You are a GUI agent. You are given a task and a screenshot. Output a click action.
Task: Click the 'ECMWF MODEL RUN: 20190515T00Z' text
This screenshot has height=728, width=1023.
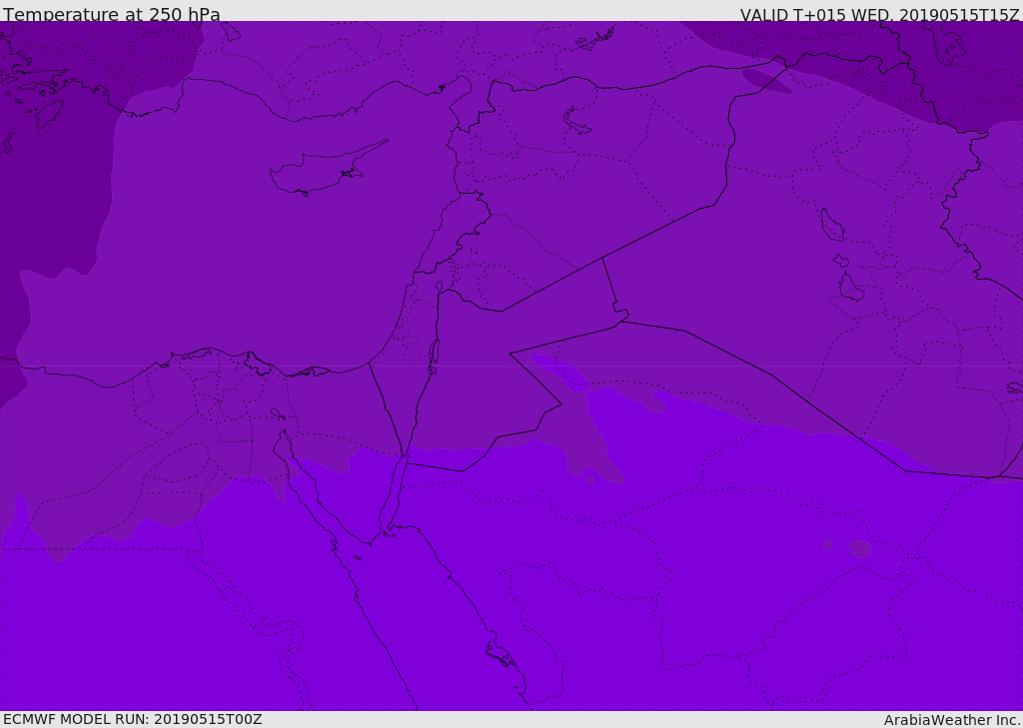pyautogui.click(x=133, y=719)
